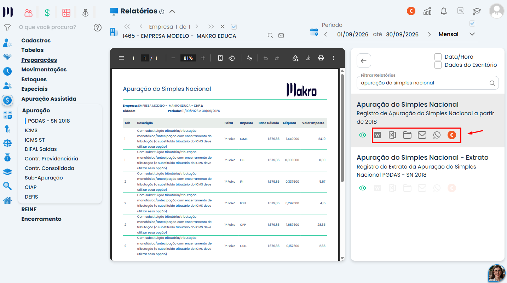
Task: Select the DEFIS submenu item
Action: pyautogui.click(x=31, y=197)
